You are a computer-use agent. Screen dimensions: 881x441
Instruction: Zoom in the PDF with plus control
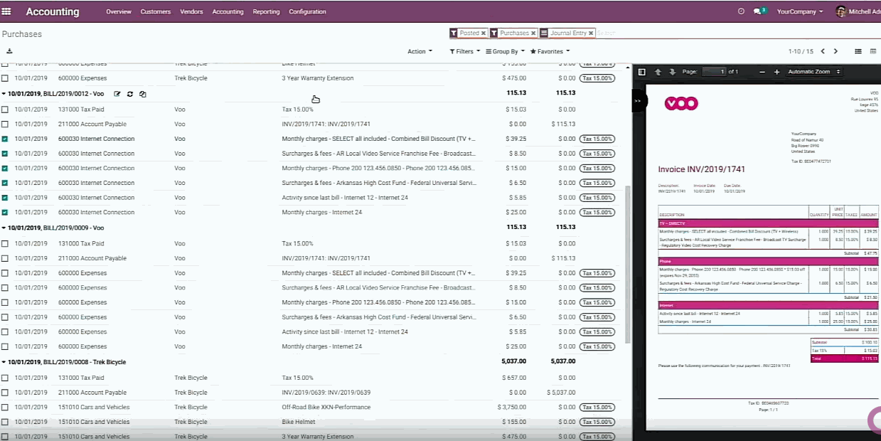[x=776, y=71]
